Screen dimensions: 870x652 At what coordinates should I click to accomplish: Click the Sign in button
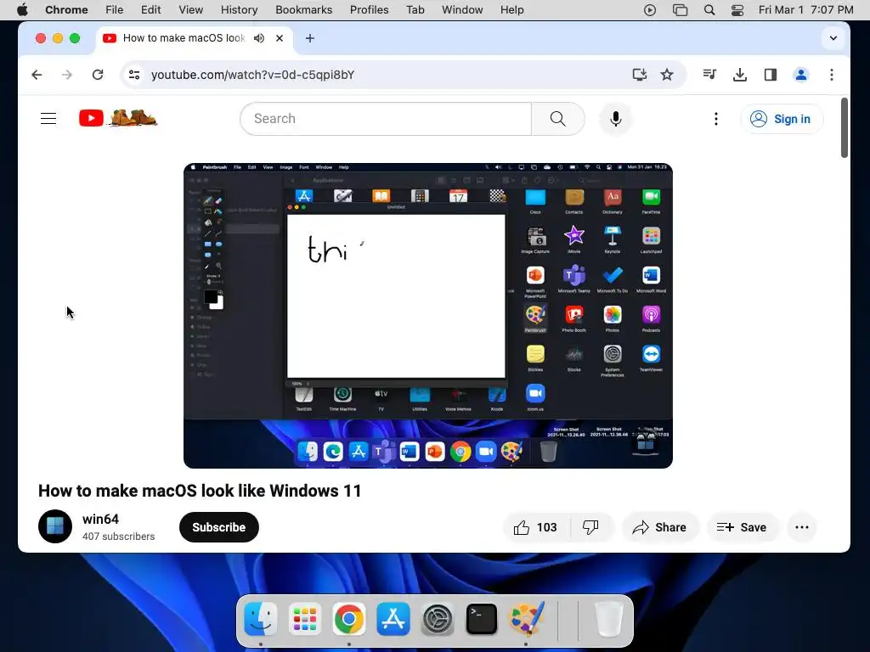[x=782, y=119]
